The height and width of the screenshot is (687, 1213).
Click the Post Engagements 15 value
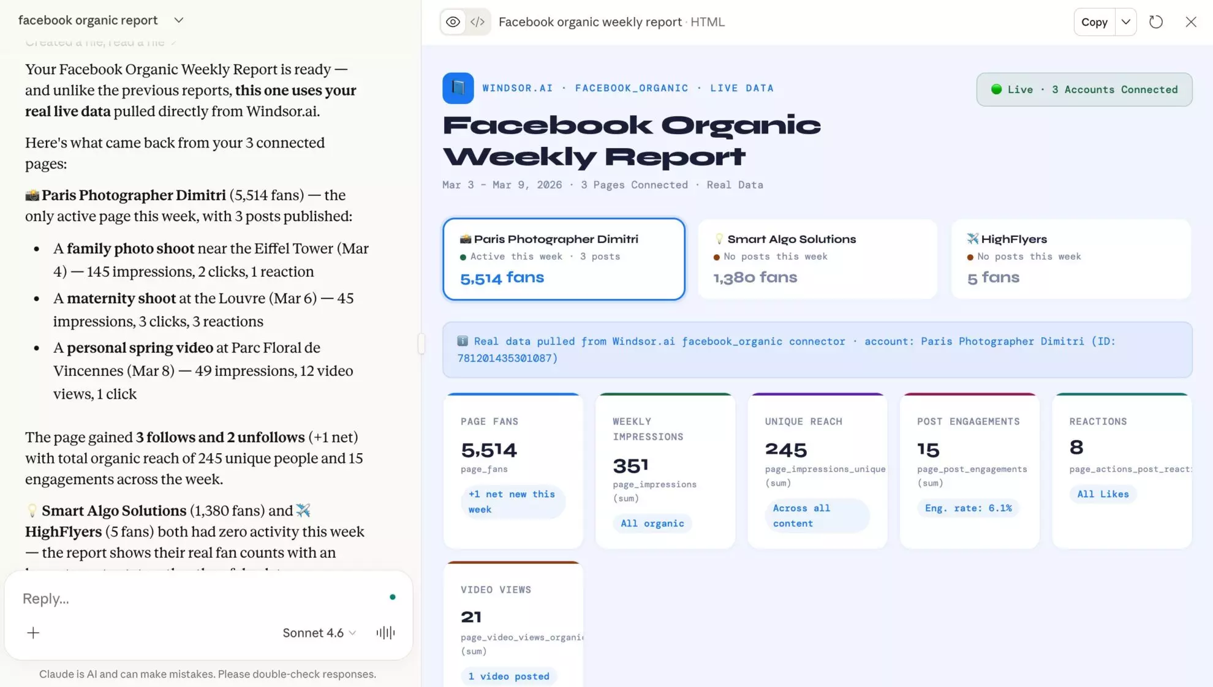(928, 450)
